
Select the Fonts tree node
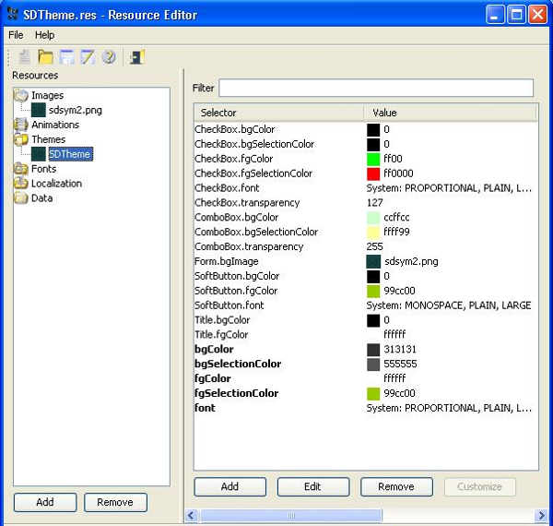43,169
